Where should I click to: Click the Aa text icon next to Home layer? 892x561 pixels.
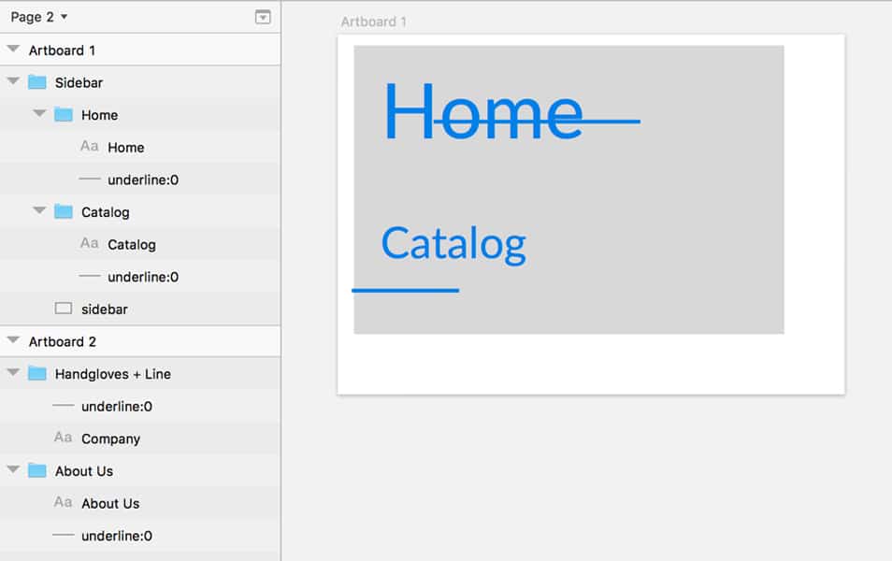coord(89,147)
